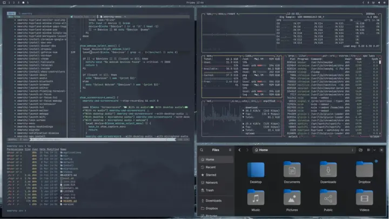The image size is (389, 219).
Task: Click the applications directory in terminal listing
Action: [72, 152]
